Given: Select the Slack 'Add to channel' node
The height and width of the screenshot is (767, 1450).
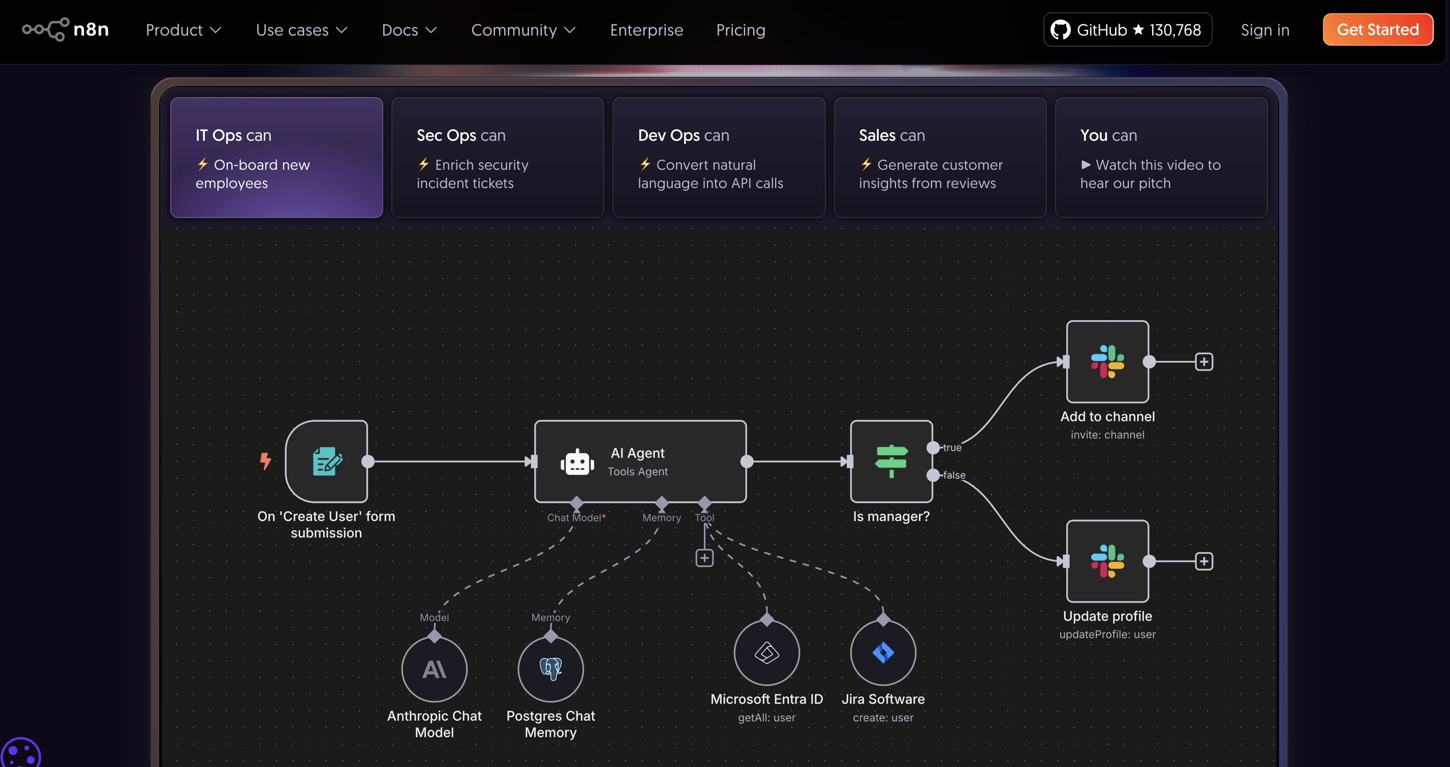Looking at the screenshot, I should (x=1106, y=361).
